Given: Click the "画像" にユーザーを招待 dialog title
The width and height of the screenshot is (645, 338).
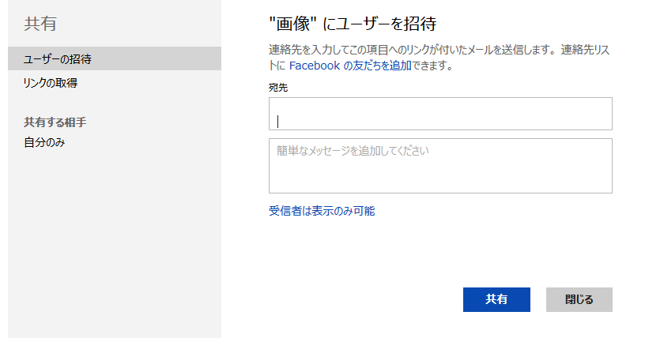Looking at the screenshot, I should click(x=353, y=24).
